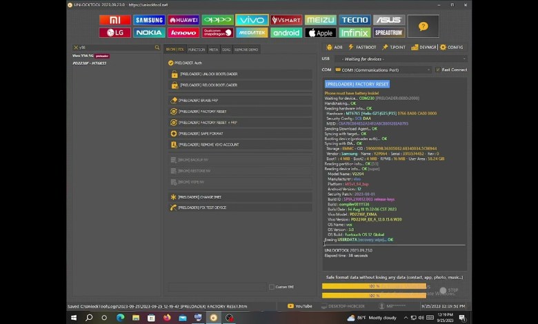
Task: Select the Apple brand tile
Action: 321,32
